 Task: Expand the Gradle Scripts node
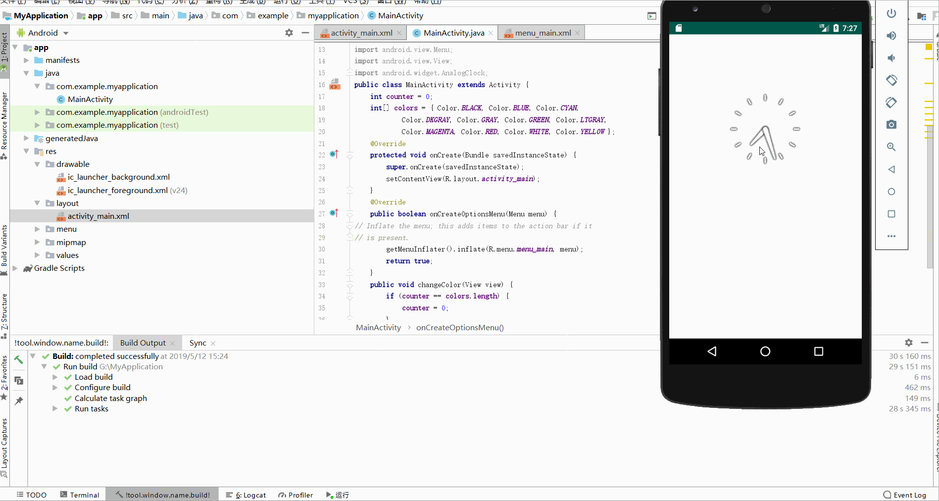(x=15, y=268)
